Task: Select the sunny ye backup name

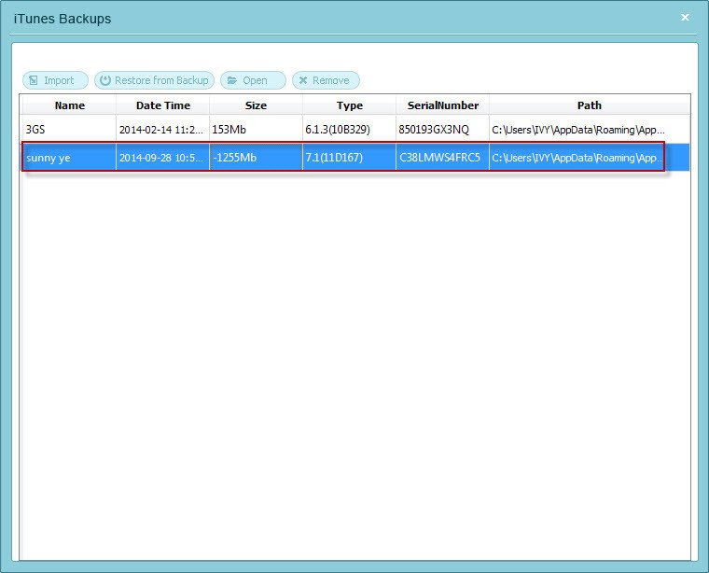Action: [49, 158]
